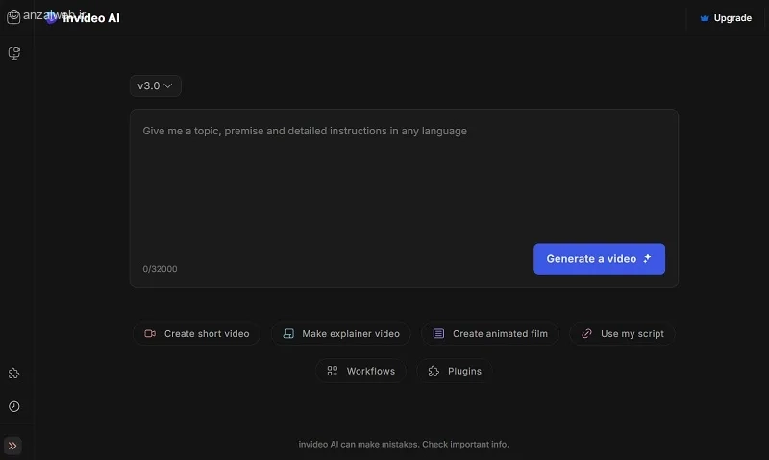Open the Plugins chip below the prompt
Image resolution: width=769 pixels, height=460 pixels.
[455, 371]
